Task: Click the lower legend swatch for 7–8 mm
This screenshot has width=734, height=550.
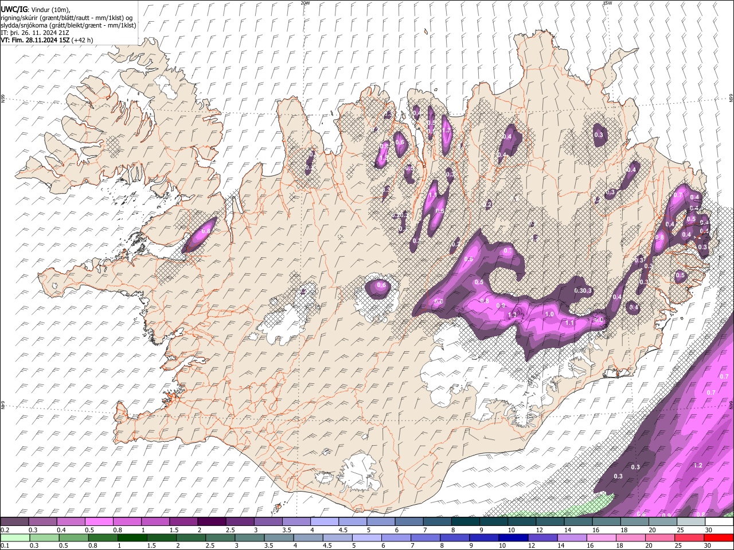Action: 425,538
